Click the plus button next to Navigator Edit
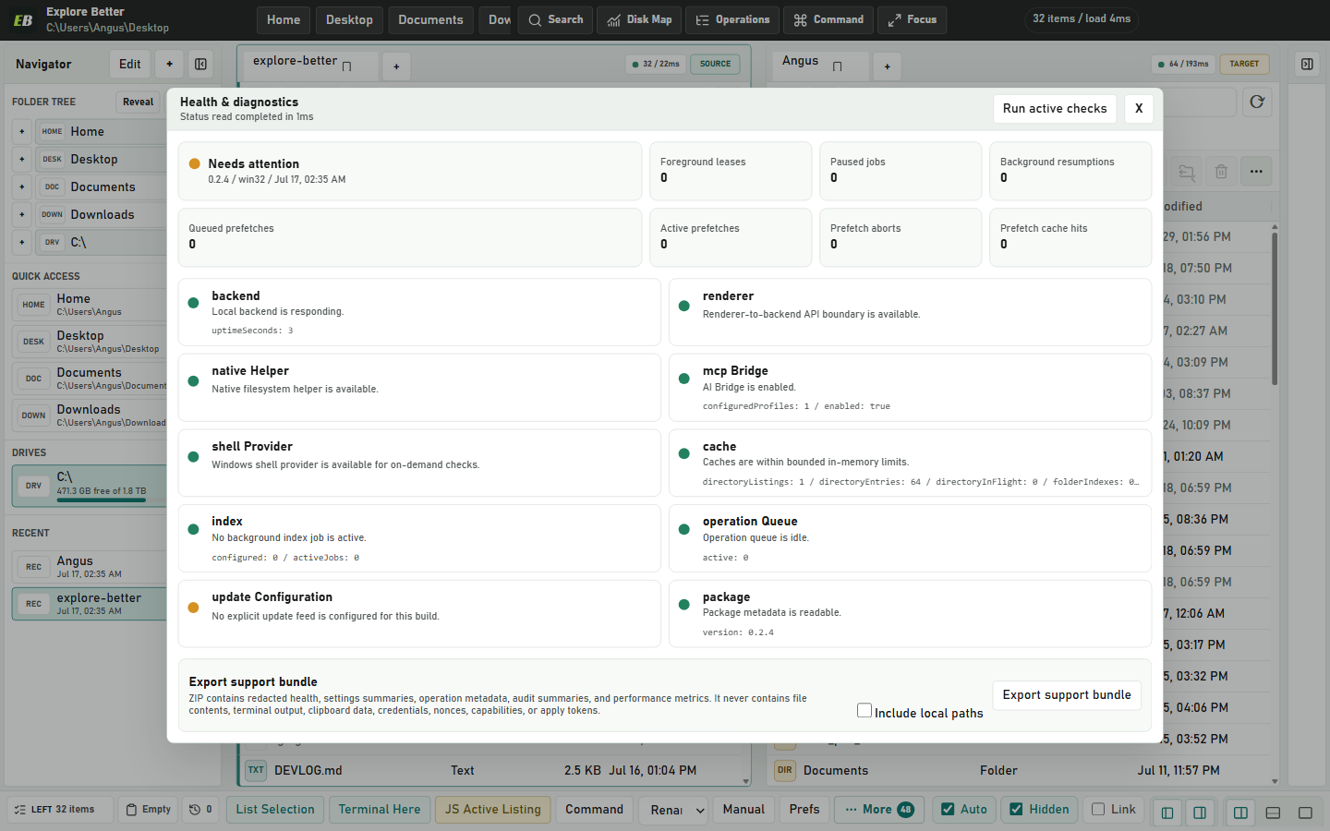The width and height of the screenshot is (1330, 831). pos(169,64)
